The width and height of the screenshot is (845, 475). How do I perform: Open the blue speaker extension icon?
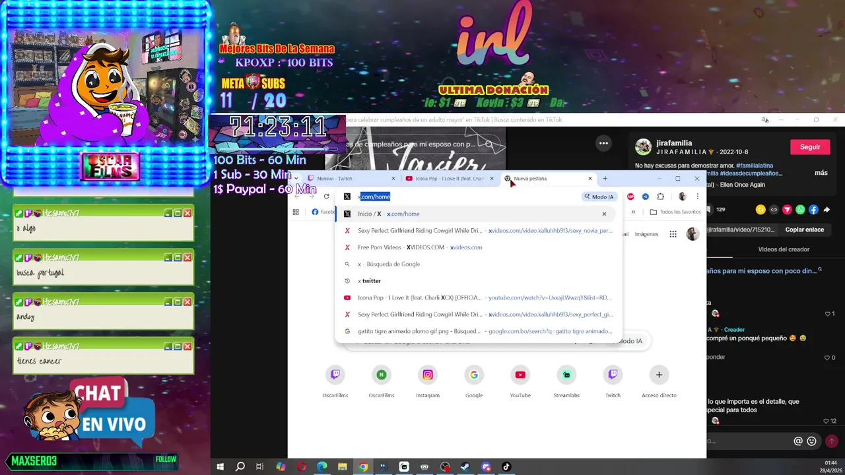point(646,197)
